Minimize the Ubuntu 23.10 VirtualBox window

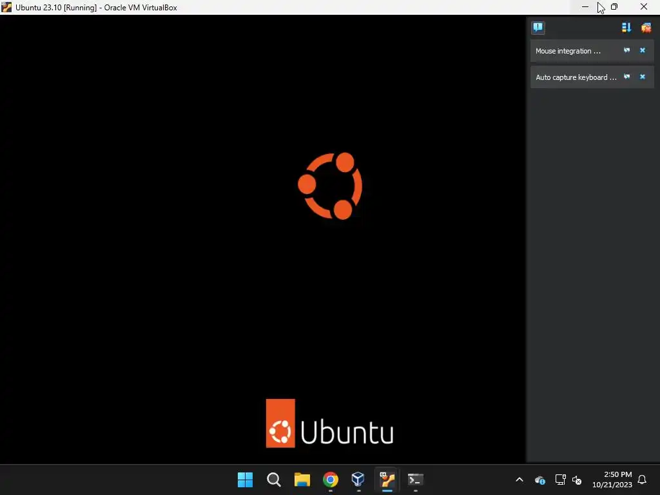click(585, 6)
